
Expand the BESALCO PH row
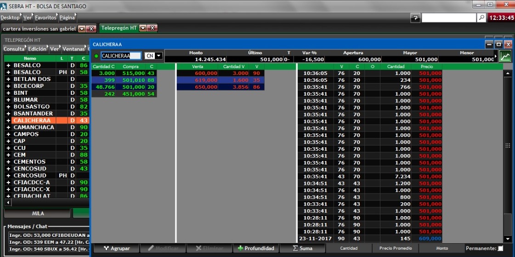click(9, 72)
